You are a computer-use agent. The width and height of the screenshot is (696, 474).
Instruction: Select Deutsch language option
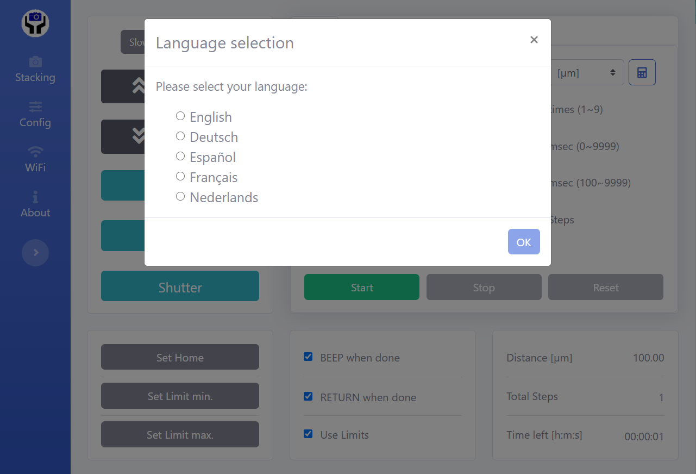[x=180, y=136]
